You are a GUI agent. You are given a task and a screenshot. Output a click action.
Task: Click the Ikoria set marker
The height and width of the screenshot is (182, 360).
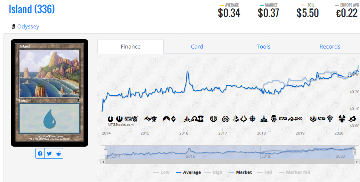(x=352, y=119)
